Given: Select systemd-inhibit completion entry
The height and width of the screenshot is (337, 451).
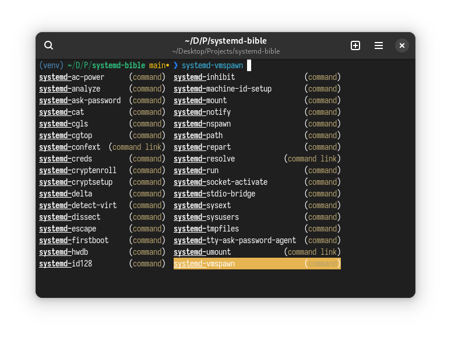Looking at the screenshot, I should pos(205,77).
